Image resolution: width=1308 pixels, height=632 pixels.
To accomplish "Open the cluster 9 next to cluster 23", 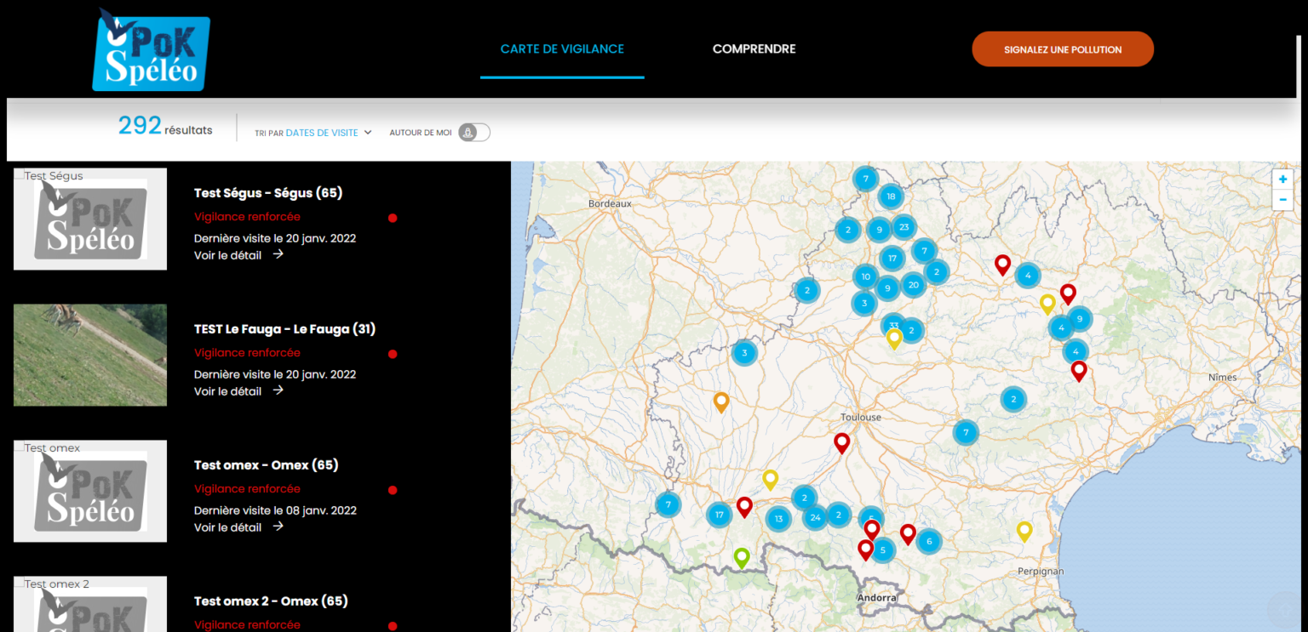I will click(879, 230).
